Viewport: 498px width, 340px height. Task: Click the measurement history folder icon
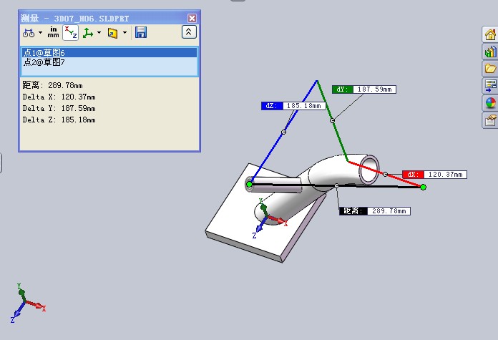[112, 32]
